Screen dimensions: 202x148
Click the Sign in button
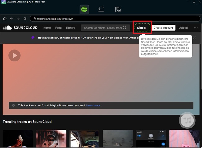coord(141,28)
